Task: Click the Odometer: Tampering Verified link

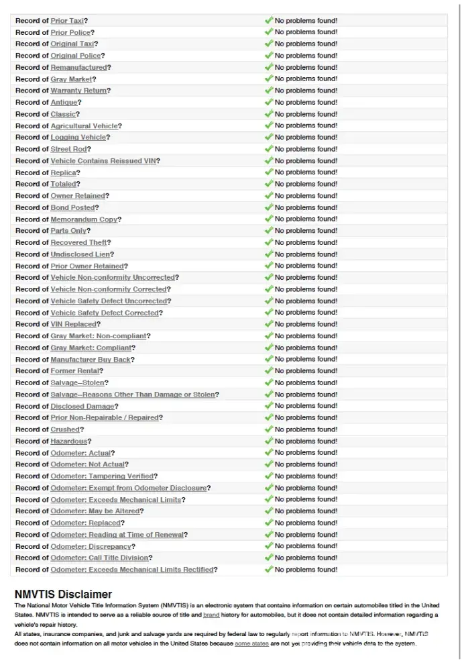Action: [x=102, y=476]
